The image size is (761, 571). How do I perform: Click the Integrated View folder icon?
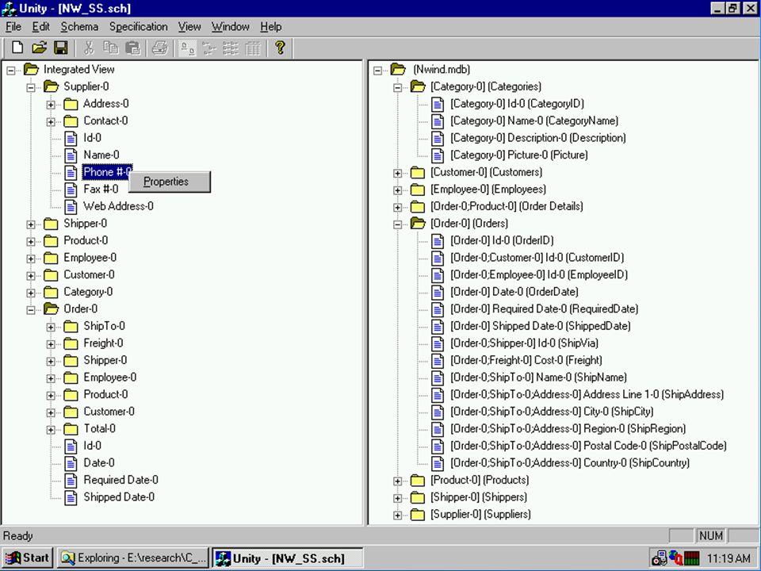(31, 70)
